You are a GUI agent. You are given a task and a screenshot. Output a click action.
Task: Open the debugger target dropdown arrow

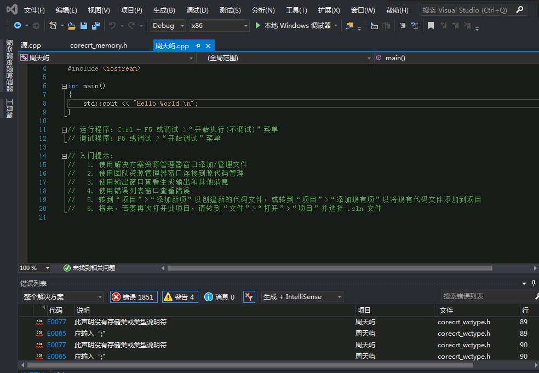pos(336,25)
